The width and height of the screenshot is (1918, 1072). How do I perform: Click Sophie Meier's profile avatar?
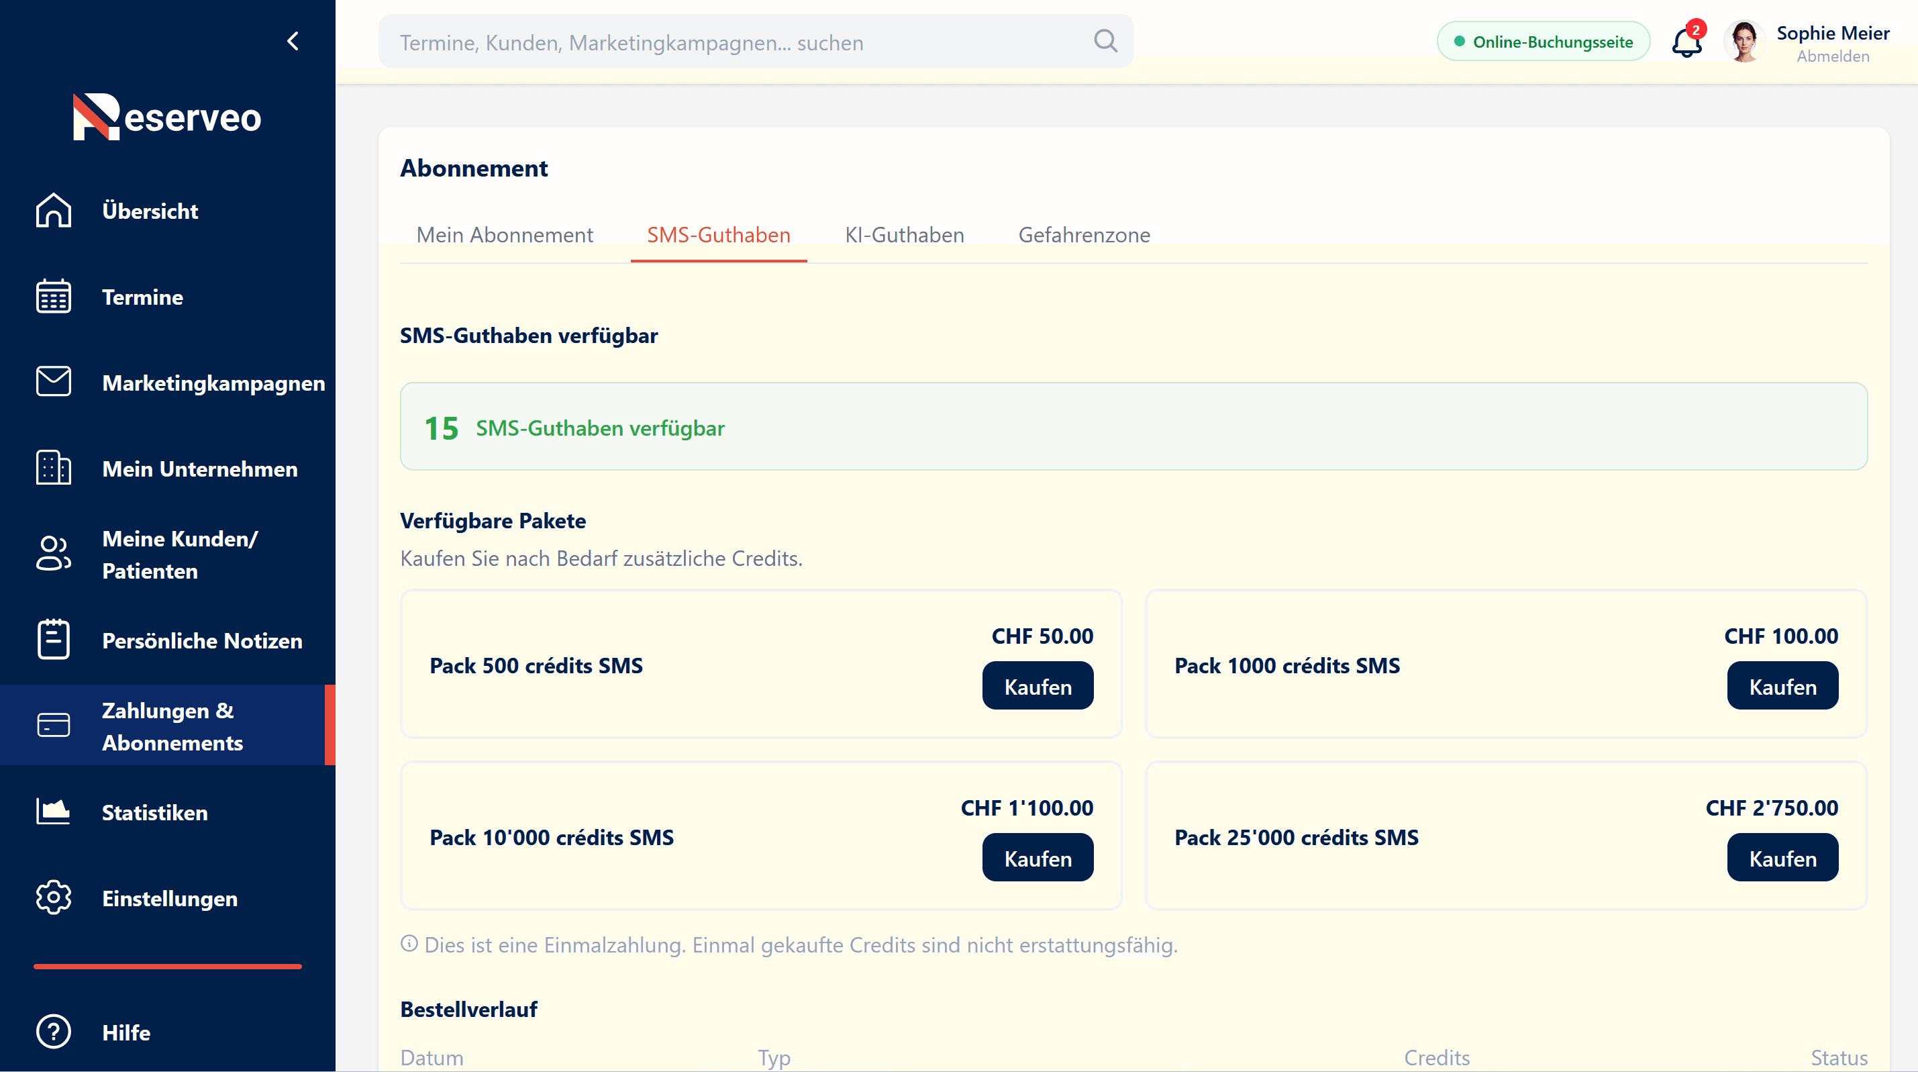click(x=1744, y=42)
